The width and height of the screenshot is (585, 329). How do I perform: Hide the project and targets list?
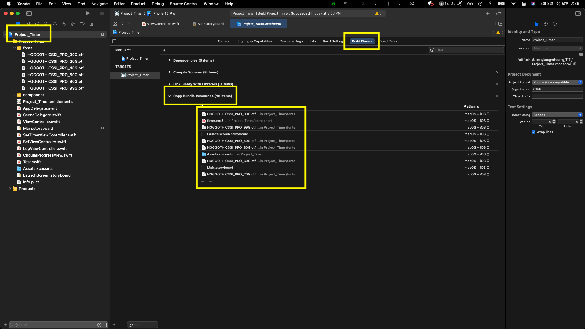coord(115,41)
